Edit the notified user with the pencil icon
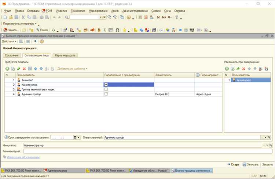Screen dimensions: 275x179 click(x=238, y=69)
